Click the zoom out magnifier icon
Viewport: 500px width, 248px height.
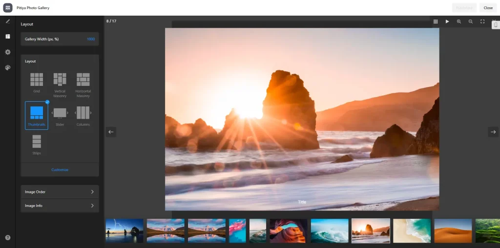pos(471,21)
